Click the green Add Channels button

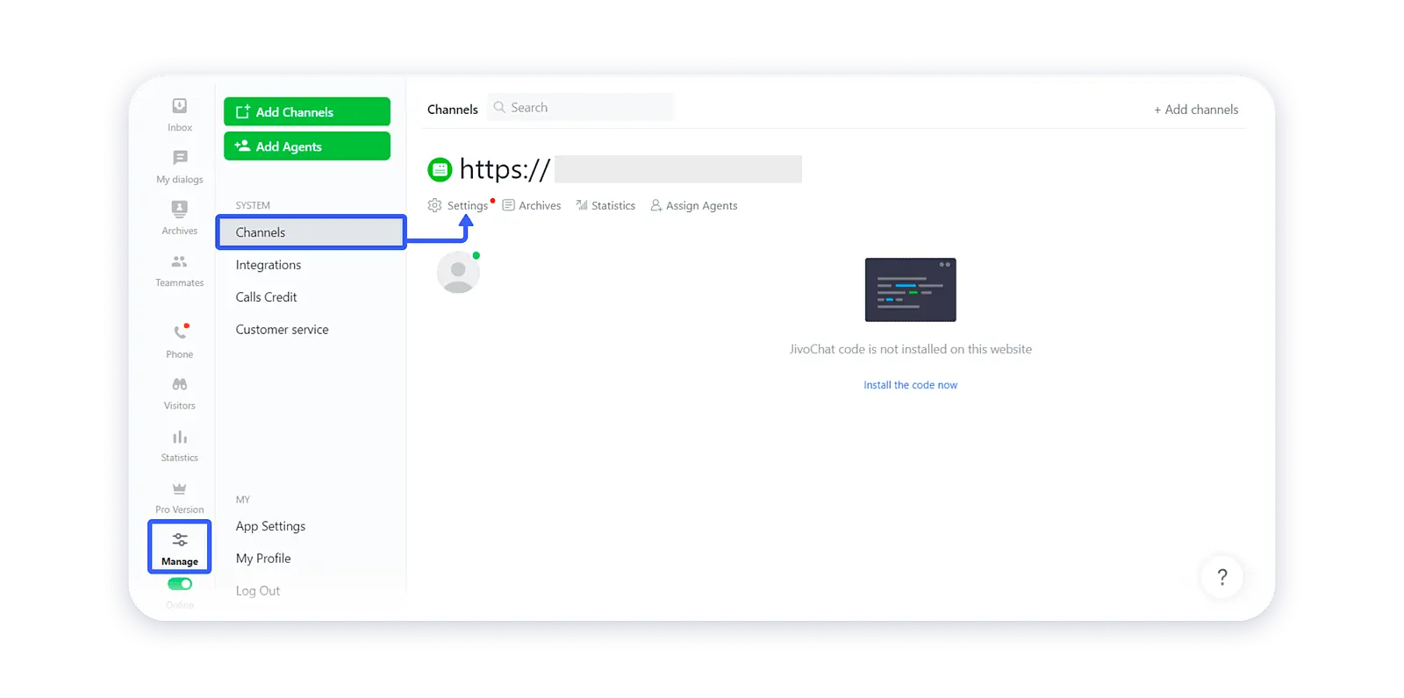pyautogui.click(x=307, y=111)
